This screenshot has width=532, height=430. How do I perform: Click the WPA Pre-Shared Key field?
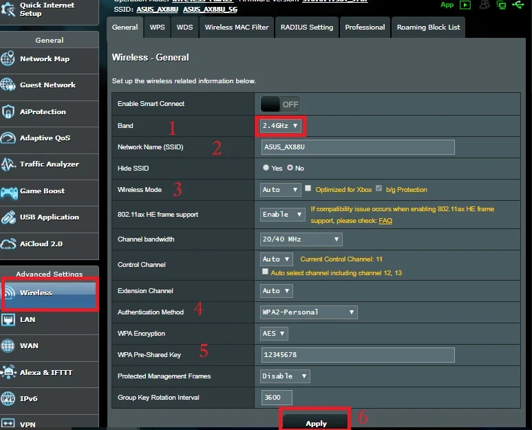(357, 355)
